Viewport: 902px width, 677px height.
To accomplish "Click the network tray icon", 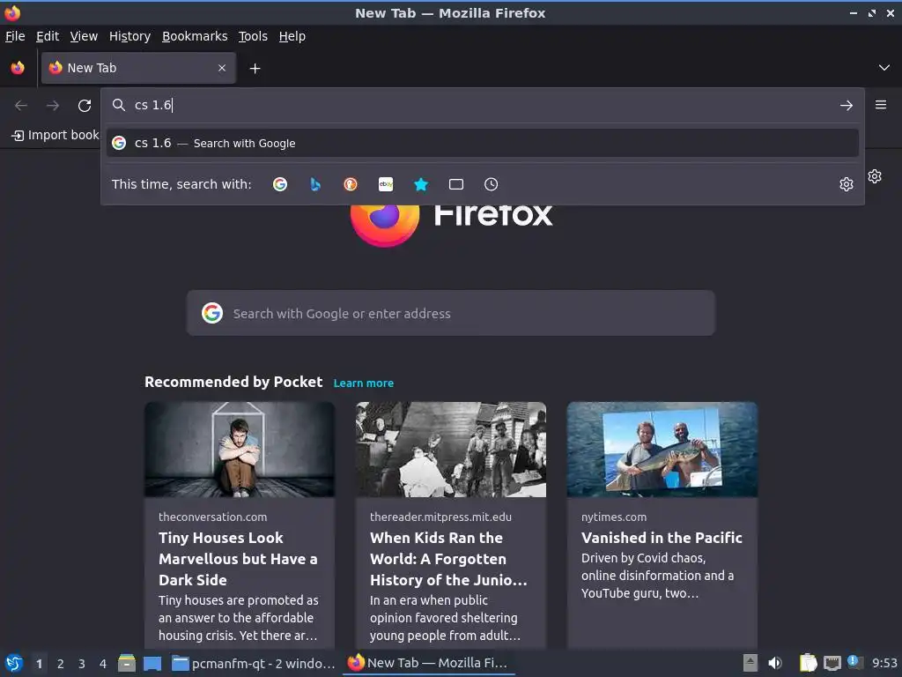I will (832, 663).
